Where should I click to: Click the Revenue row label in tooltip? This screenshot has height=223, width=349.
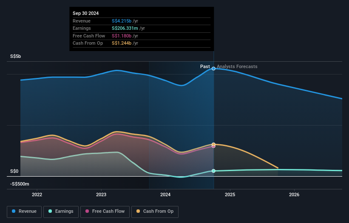point(82,21)
